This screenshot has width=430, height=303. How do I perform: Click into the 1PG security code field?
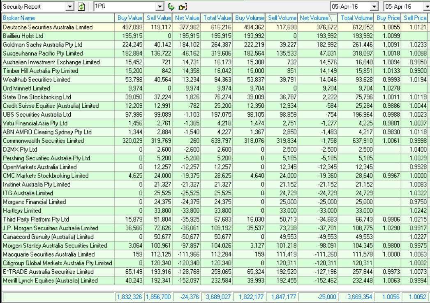click(125, 7)
